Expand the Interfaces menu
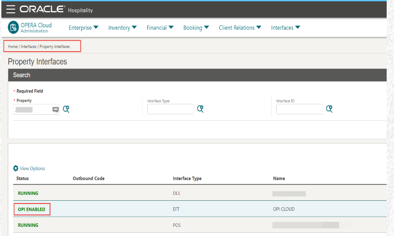Image resolution: width=394 pixels, height=236 pixels. [x=285, y=27]
